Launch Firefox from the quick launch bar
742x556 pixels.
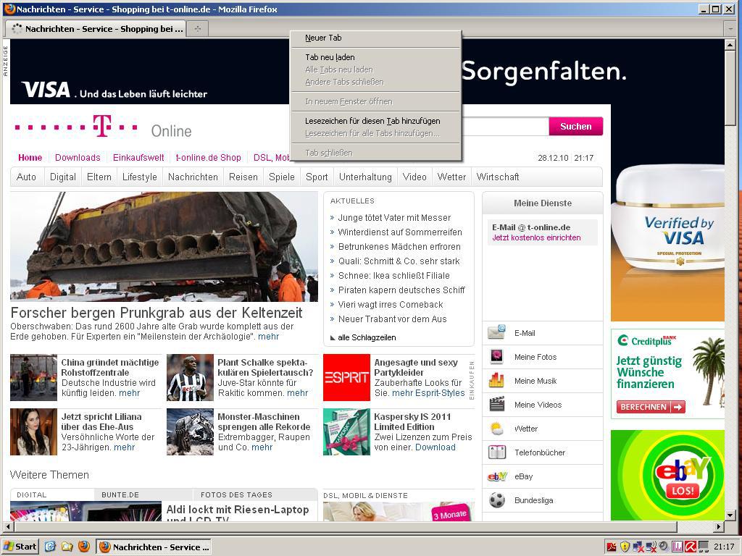[84, 547]
